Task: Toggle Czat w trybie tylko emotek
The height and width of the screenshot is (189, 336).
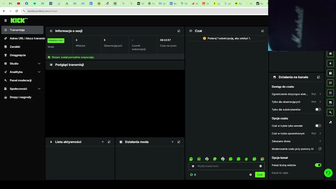Action: click(318, 126)
